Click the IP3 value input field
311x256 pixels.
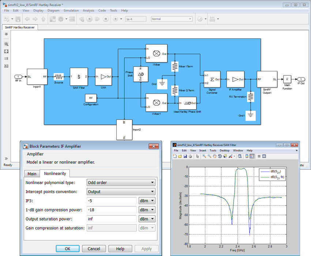click(112, 201)
